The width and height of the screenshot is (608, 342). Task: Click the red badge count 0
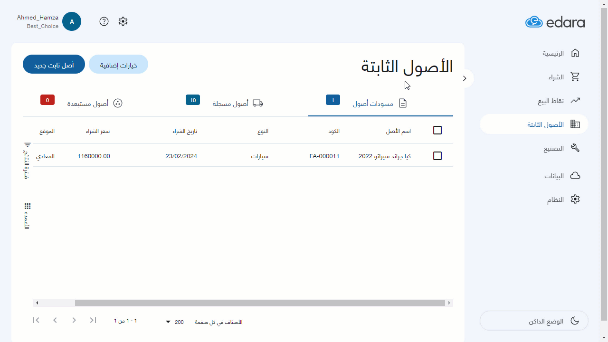(47, 100)
